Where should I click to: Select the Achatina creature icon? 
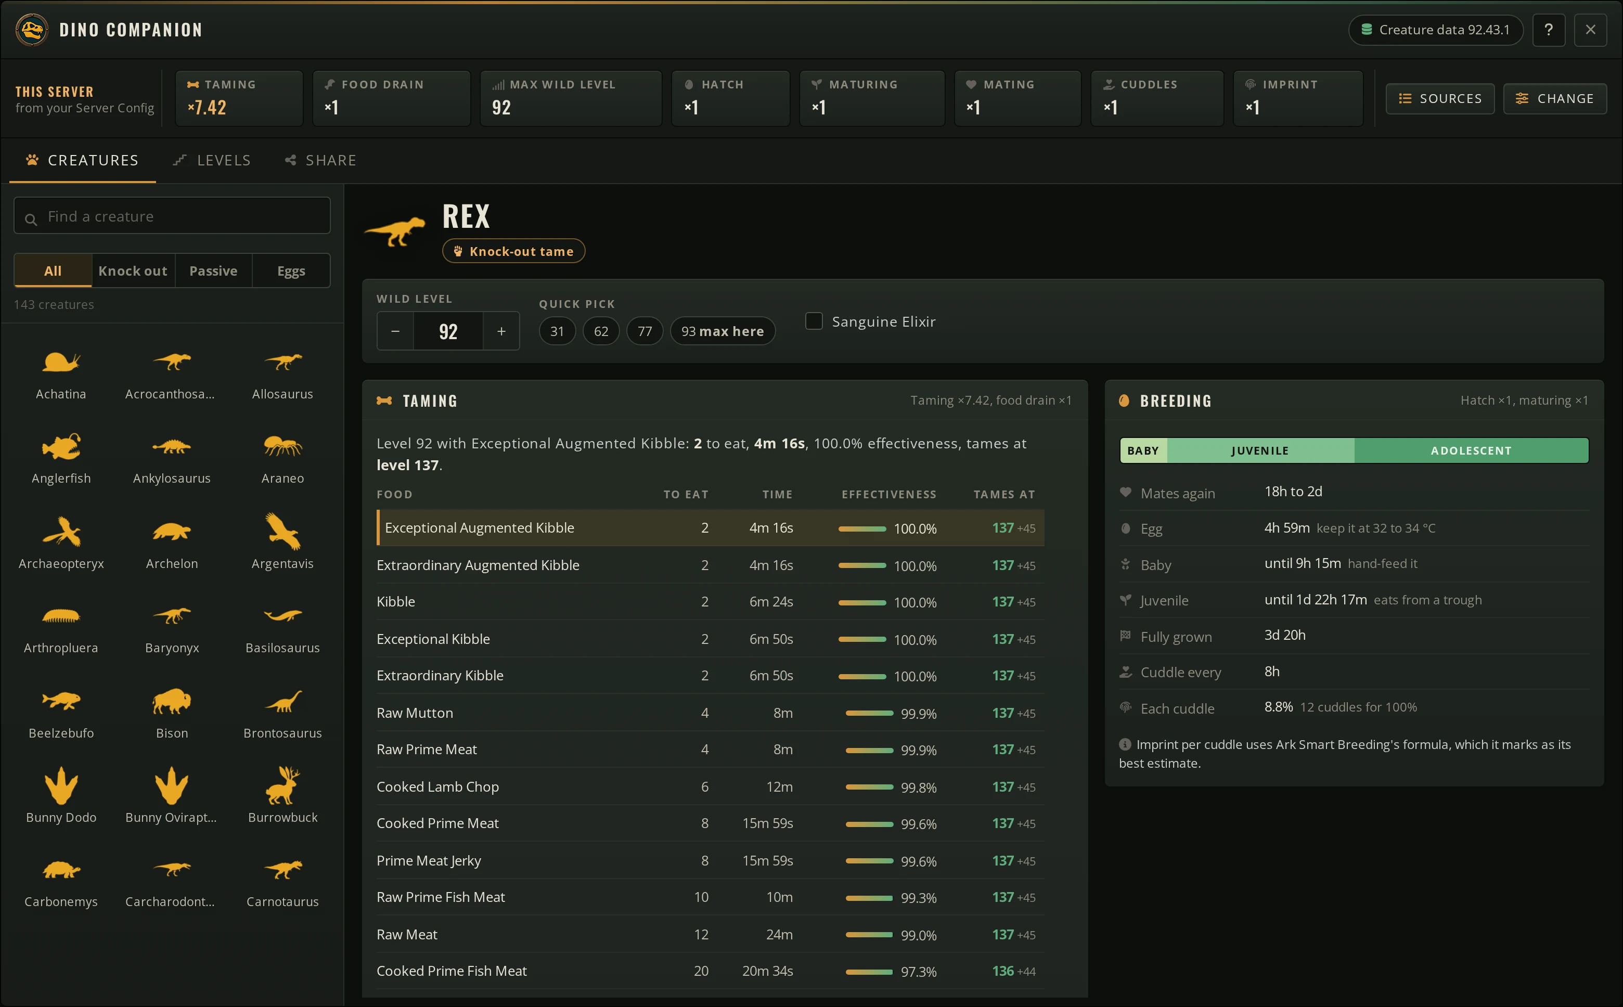[61, 363]
